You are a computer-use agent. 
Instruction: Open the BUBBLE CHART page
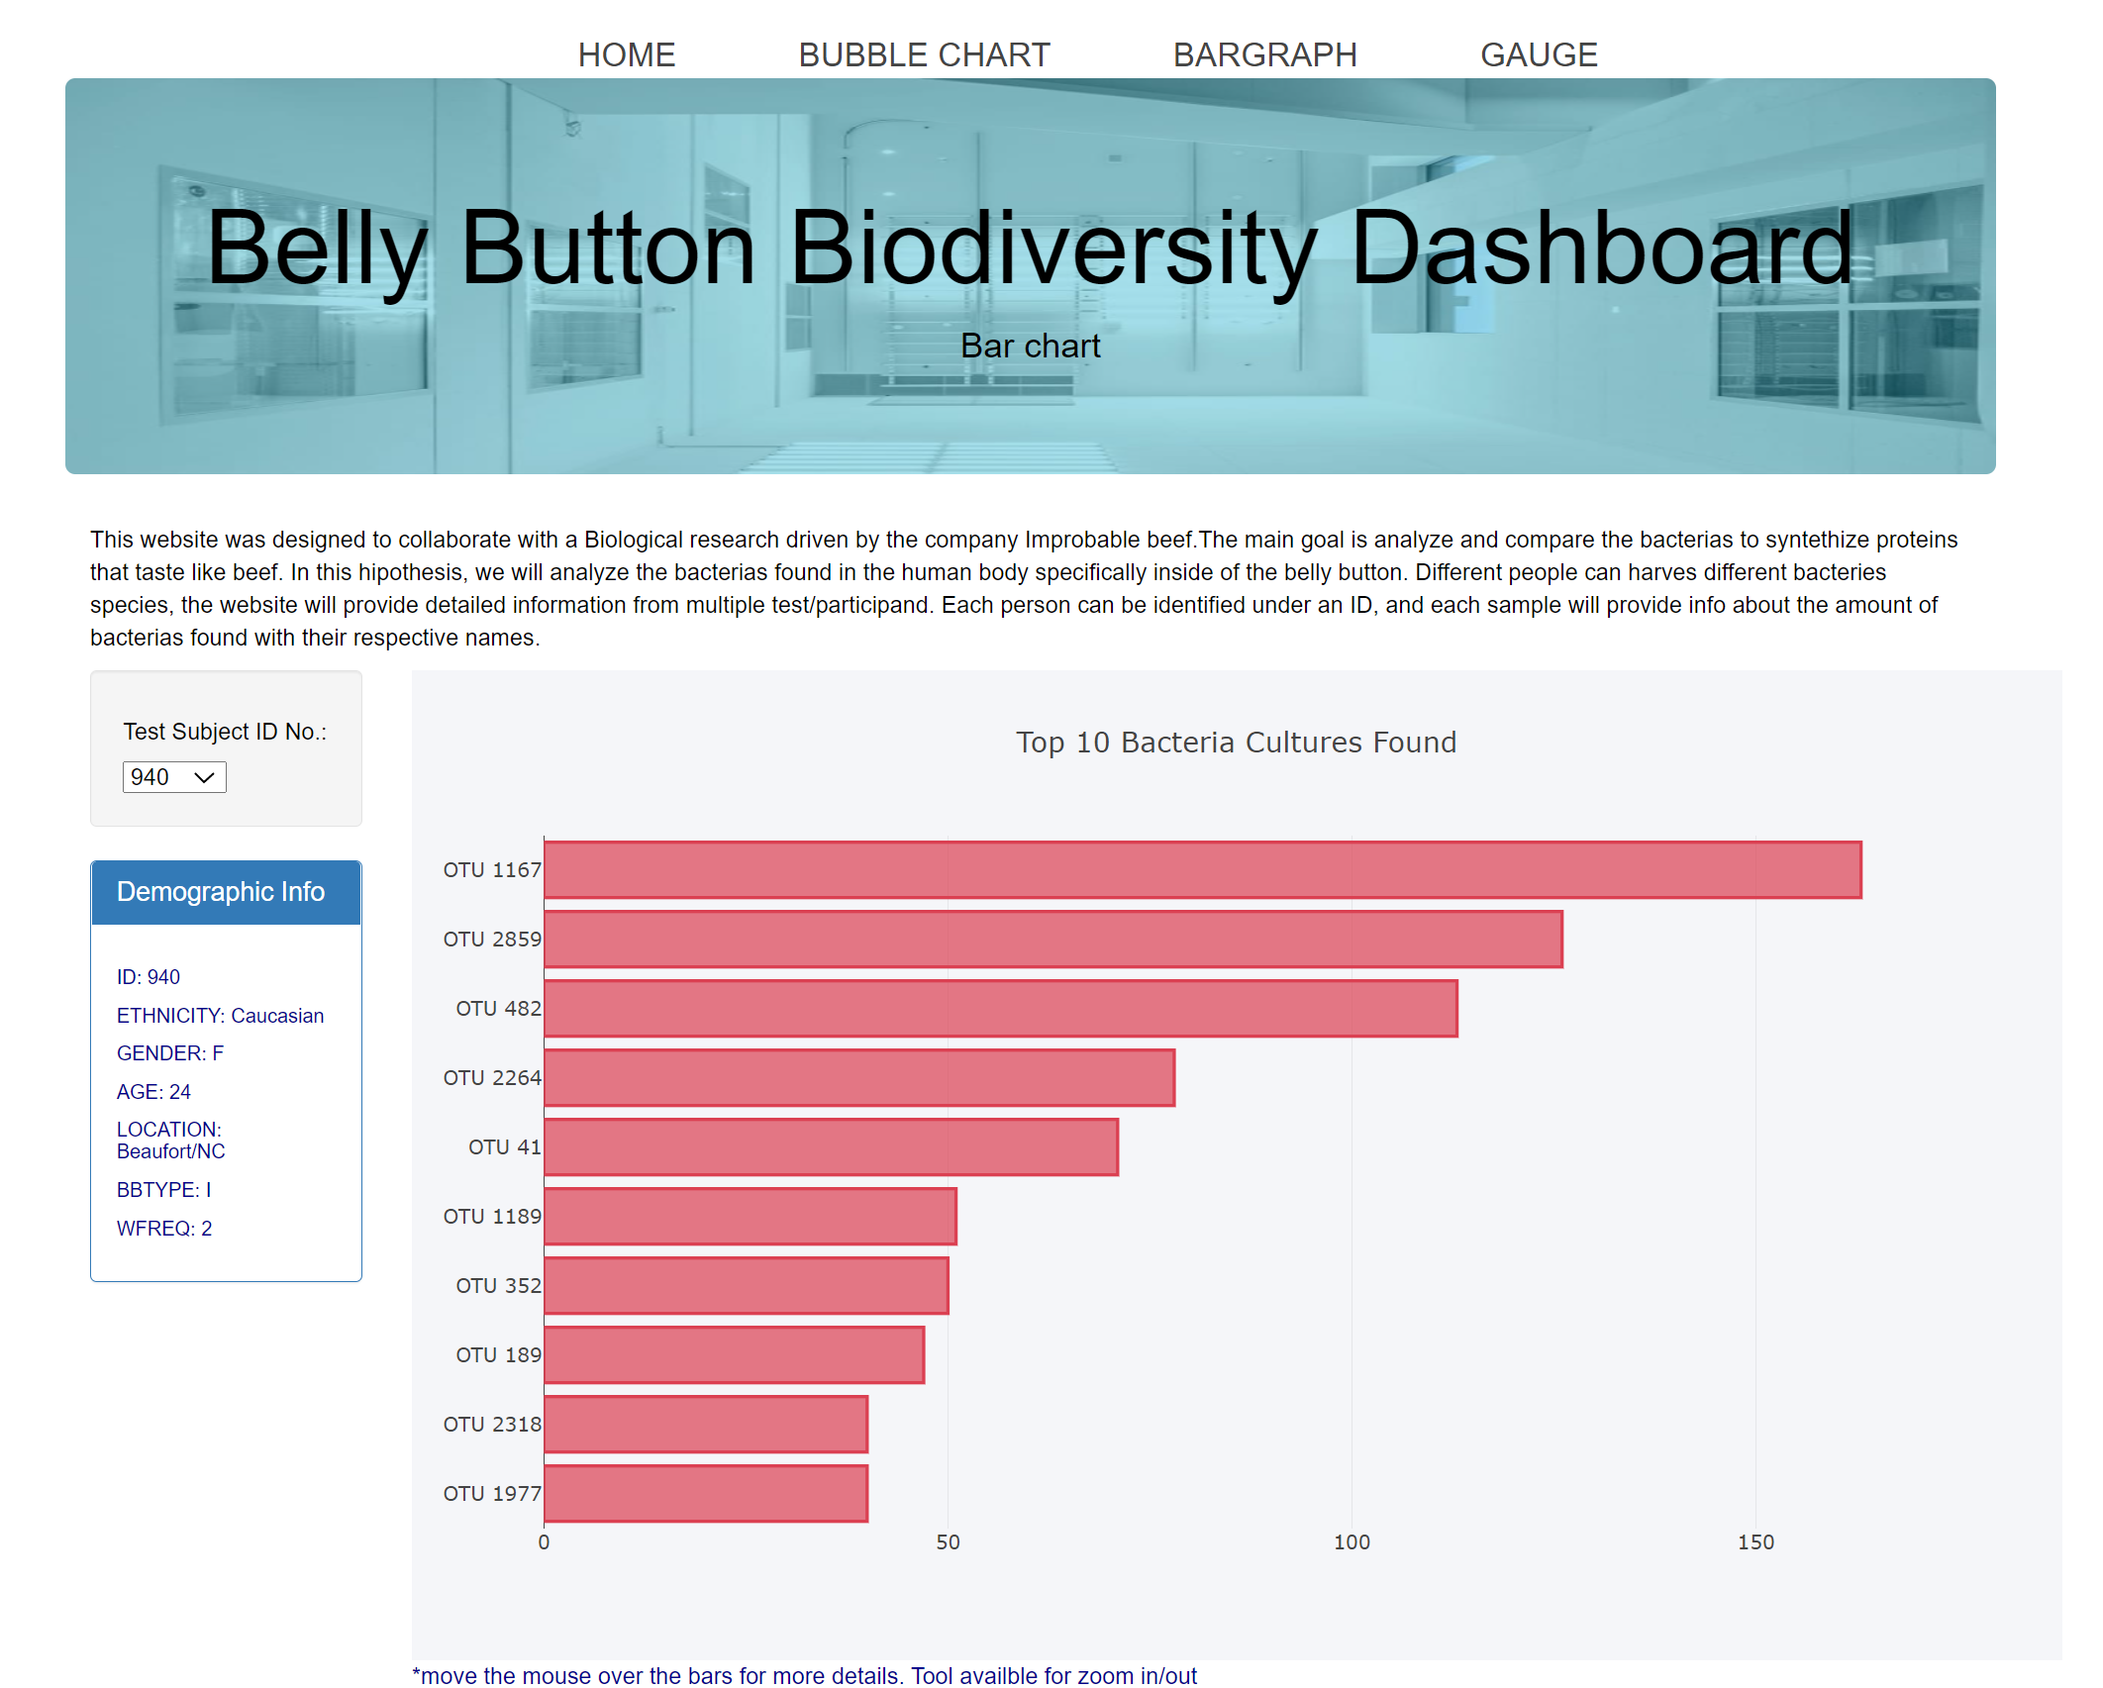point(925,54)
